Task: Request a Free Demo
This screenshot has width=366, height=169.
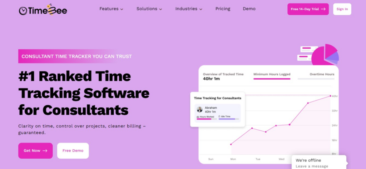Action: pyautogui.click(x=73, y=150)
